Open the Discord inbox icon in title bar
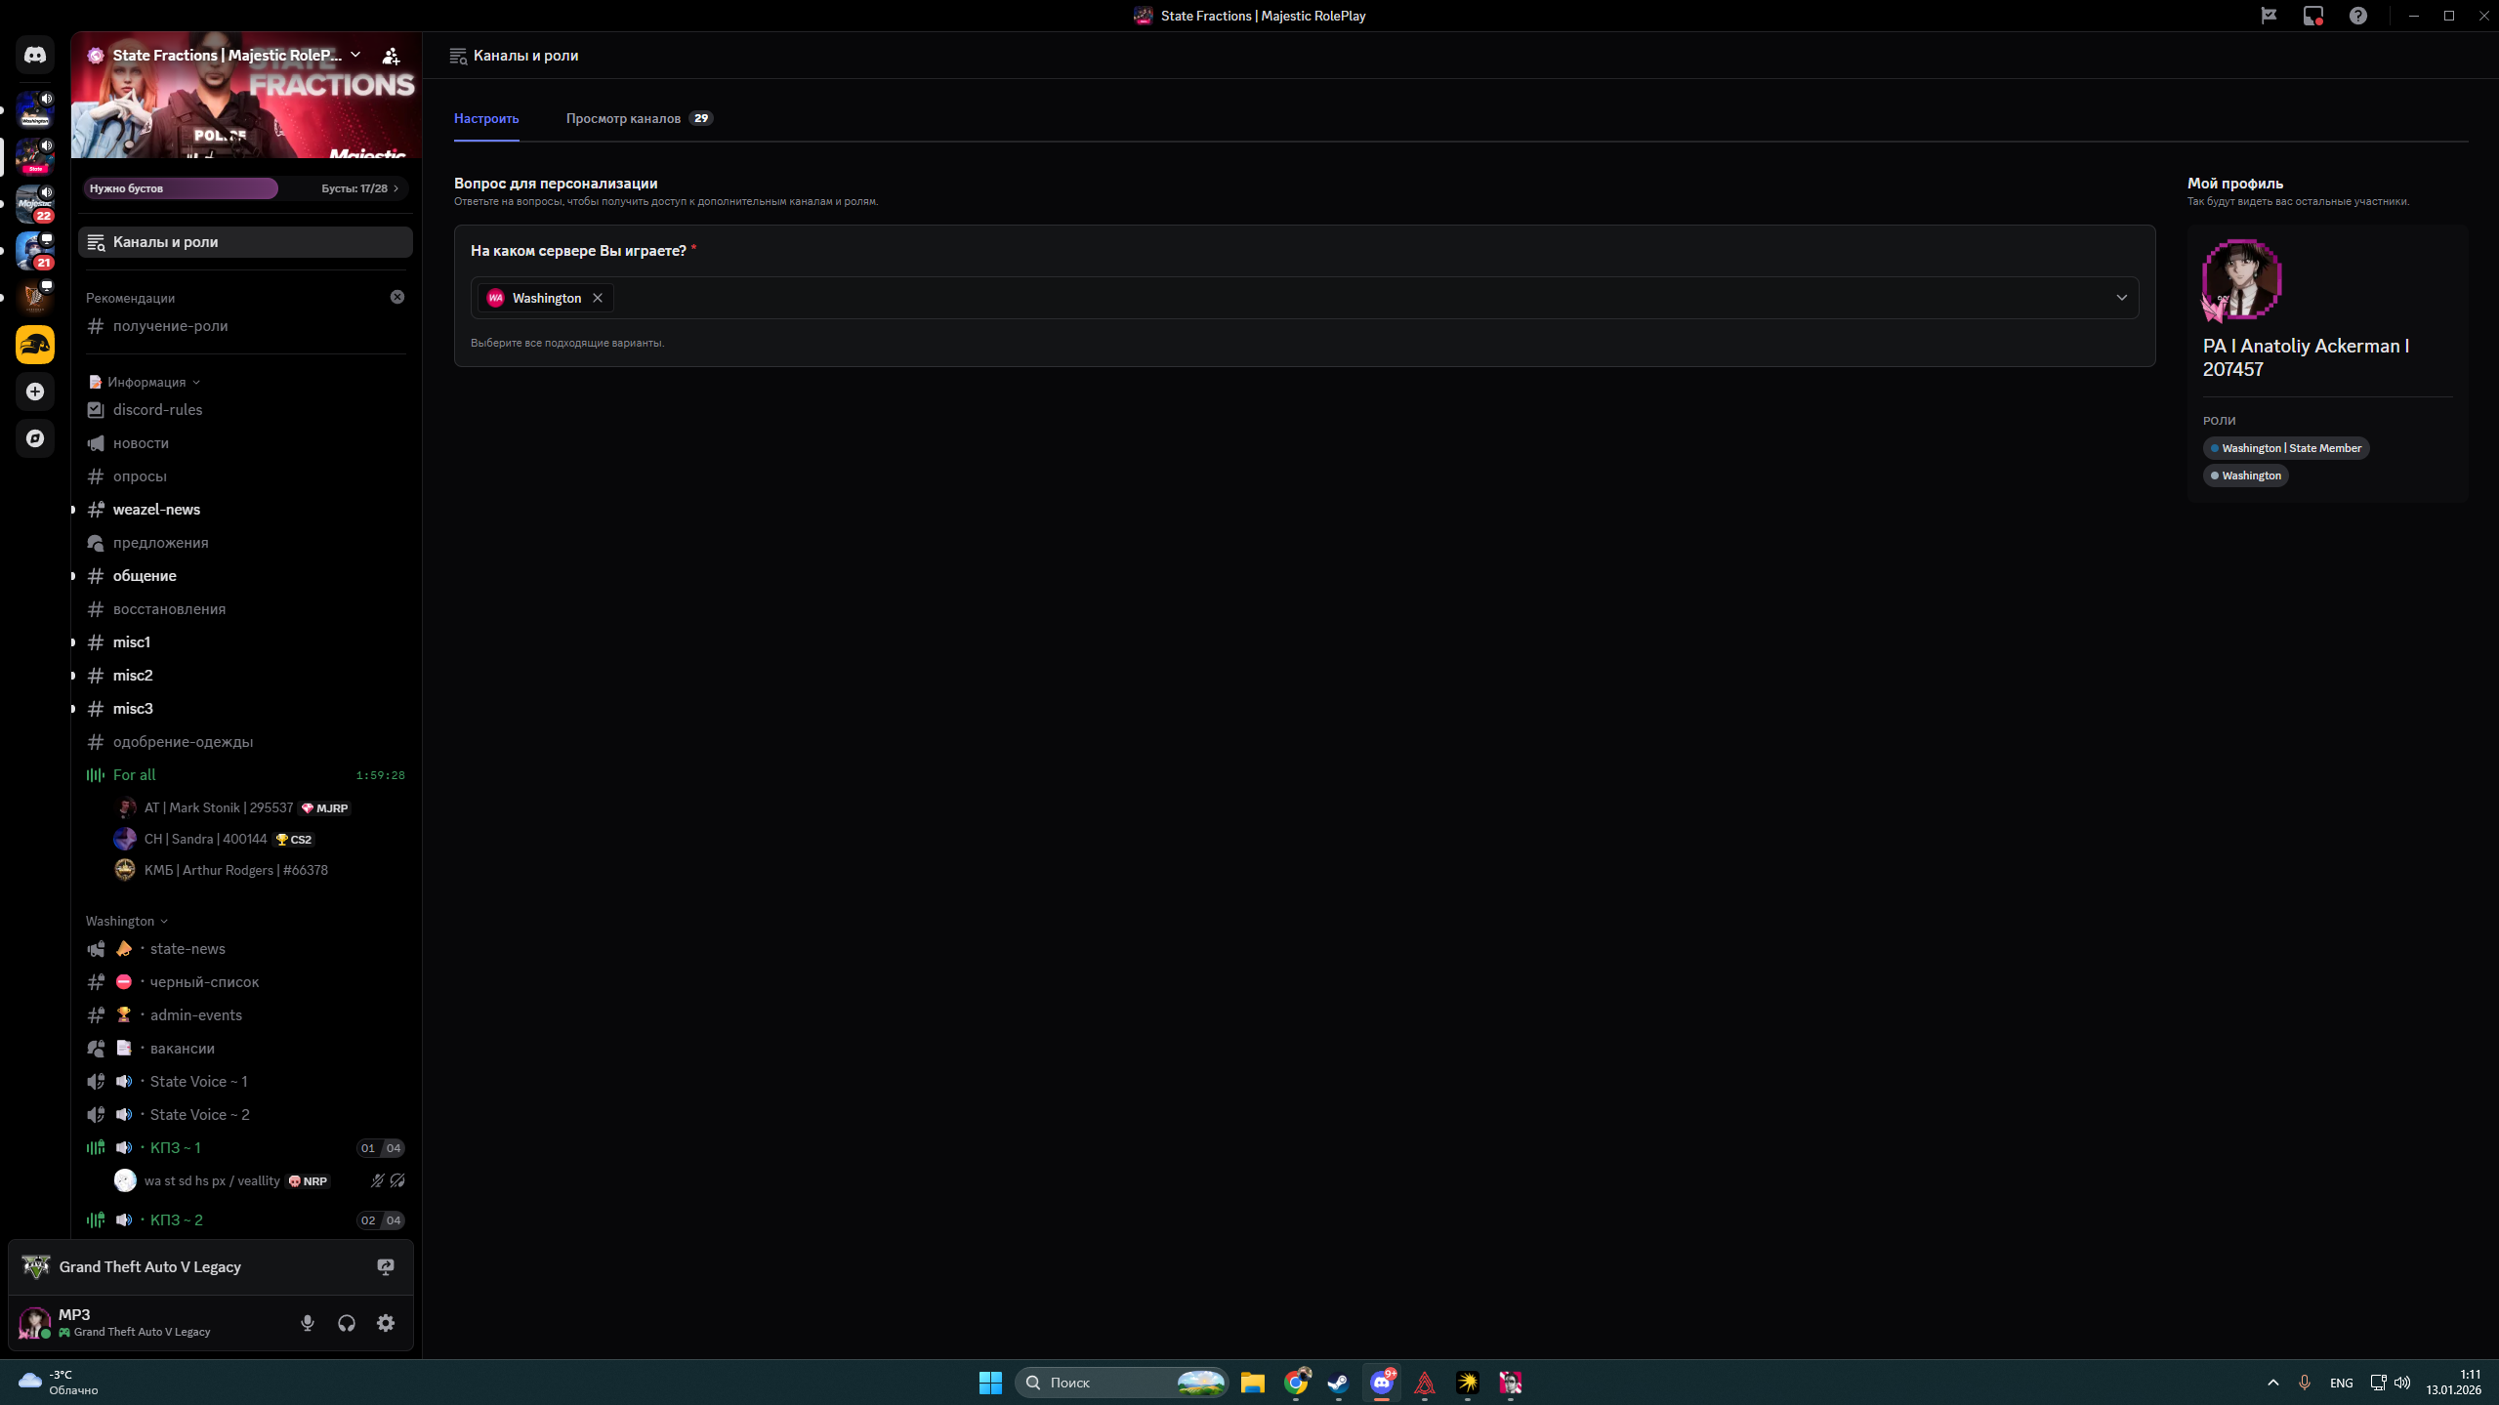 2313,16
